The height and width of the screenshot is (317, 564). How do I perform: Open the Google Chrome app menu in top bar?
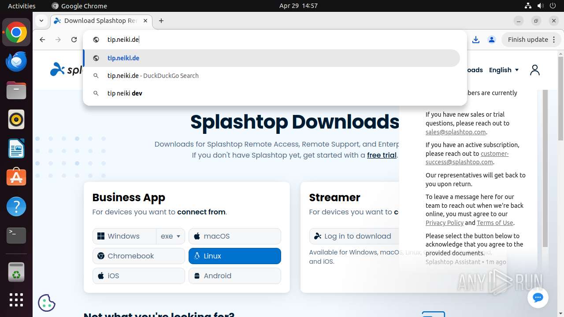(x=79, y=6)
